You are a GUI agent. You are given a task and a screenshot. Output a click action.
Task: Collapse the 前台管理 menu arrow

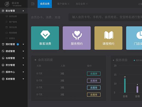(23, 11)
